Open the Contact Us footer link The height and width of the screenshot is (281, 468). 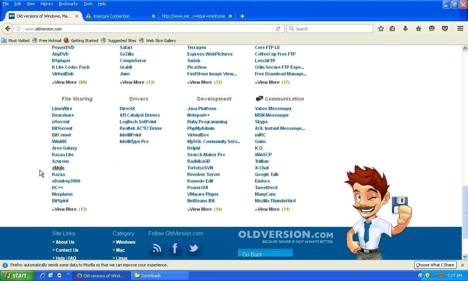point(67,250)
